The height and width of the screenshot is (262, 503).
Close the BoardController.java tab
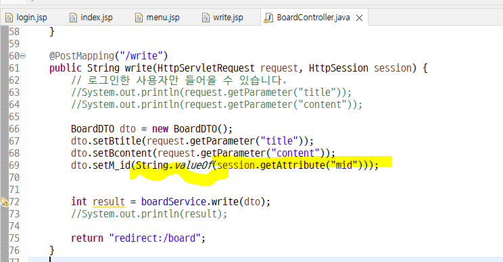[359, 18]
